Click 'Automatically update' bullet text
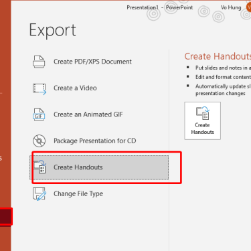Viewport: 251px width, 251px height. 223,90
